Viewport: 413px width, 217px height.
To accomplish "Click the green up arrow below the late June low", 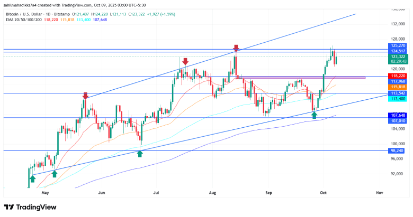I will click(140, 154).
